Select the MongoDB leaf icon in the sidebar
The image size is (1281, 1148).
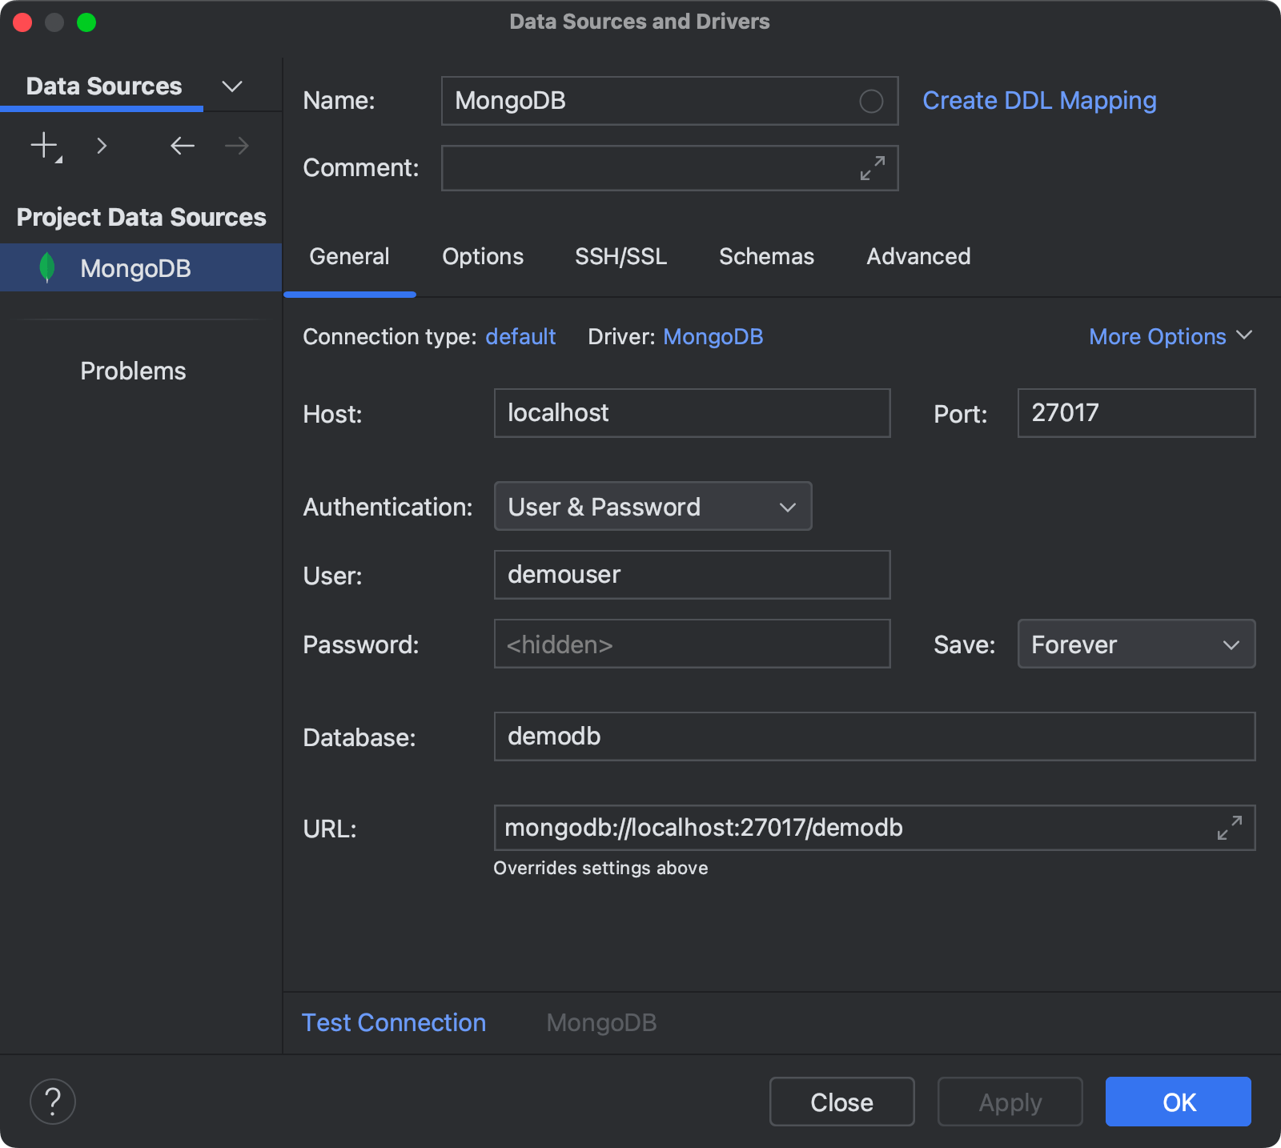point(48,267)
